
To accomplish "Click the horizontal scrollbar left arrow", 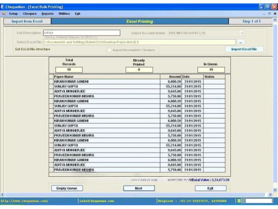I will point(2,195).
